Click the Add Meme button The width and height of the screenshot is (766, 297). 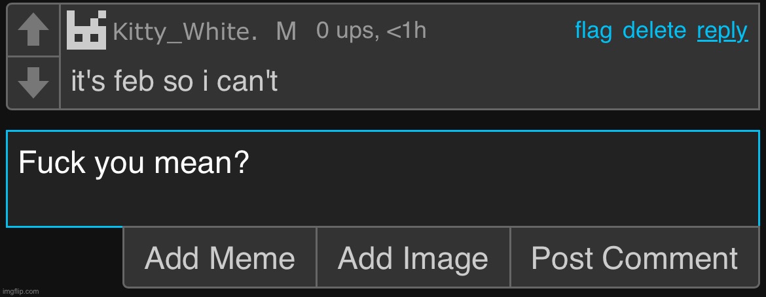pyautogui.click(x=219, y=258)
